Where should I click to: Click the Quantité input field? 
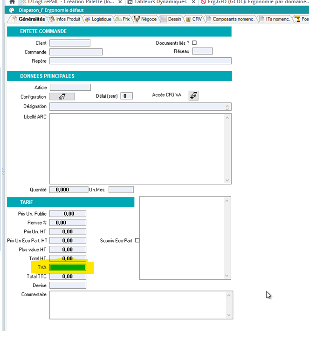coord(69,190)
